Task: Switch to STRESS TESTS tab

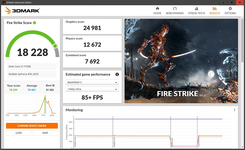Action: point(196,11)
